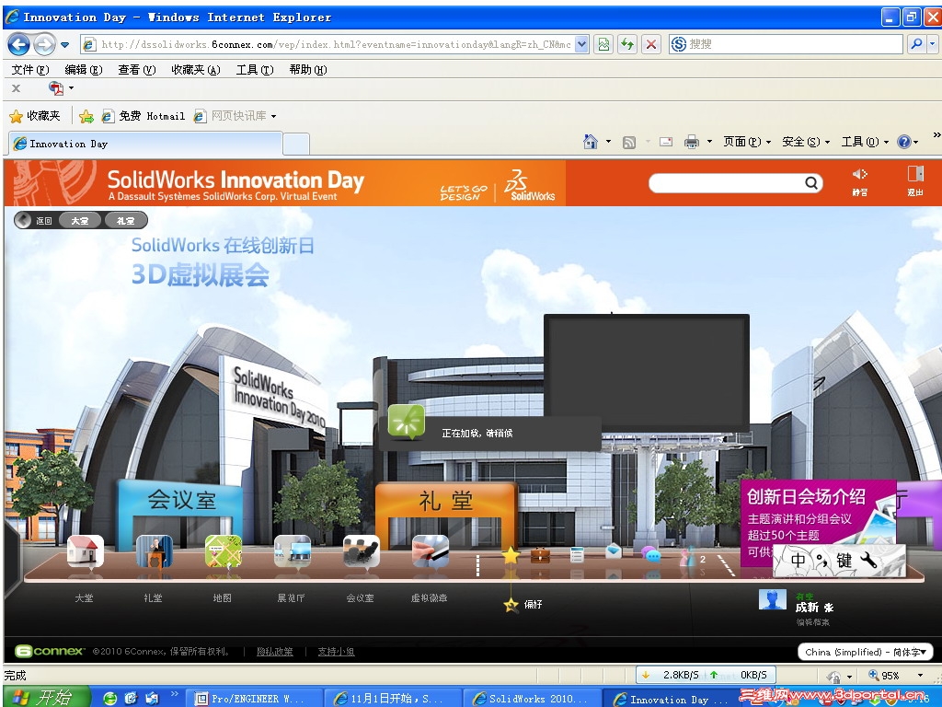The image size is (942, 707).
Task: Click the printer icon in command bar
Action: [692, 142]
